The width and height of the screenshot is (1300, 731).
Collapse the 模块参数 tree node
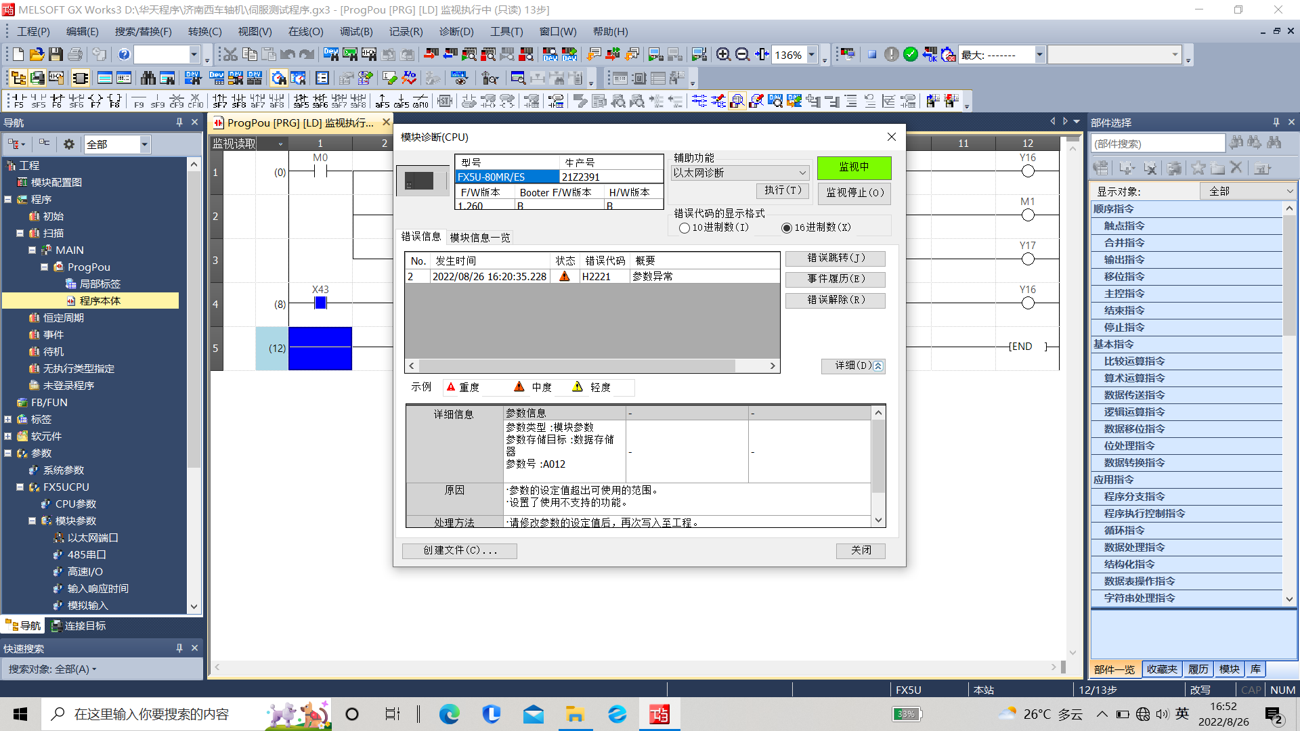[32, 520]
